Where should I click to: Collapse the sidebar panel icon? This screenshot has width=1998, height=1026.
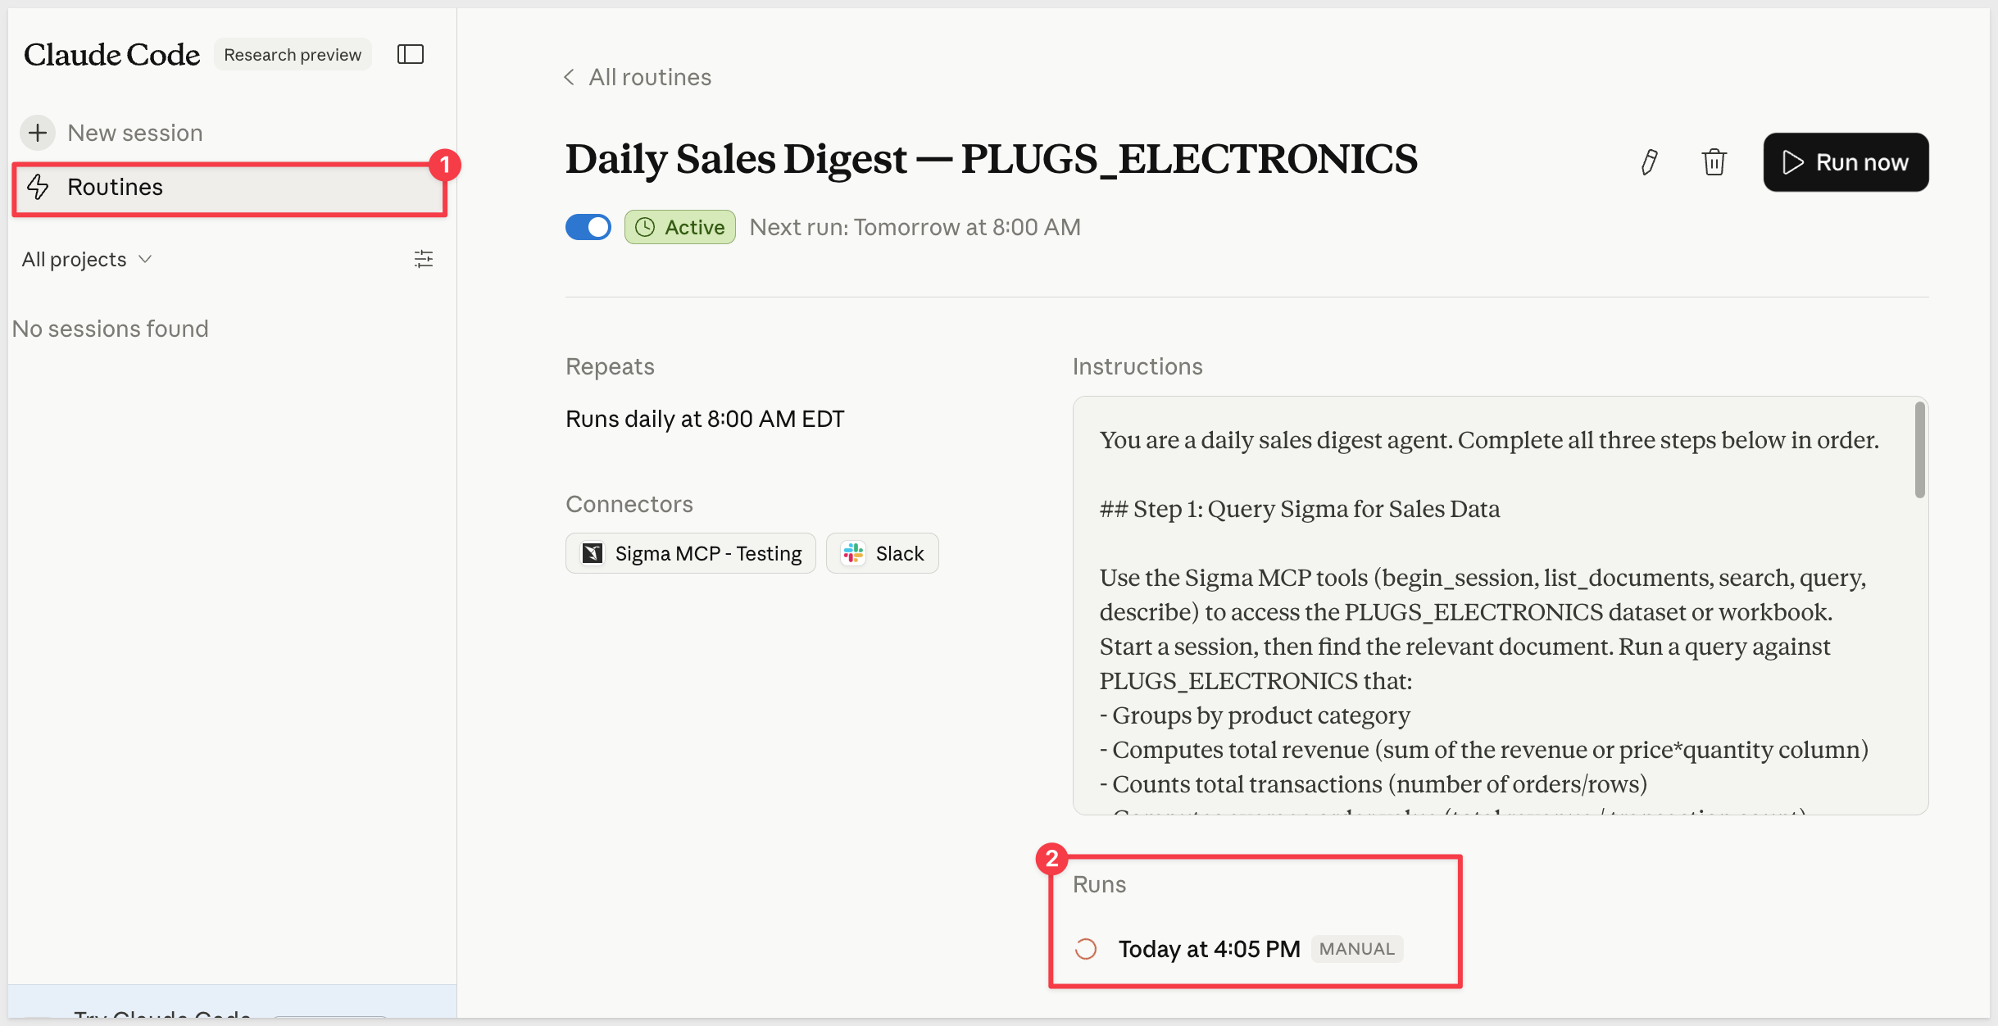click(411, 55)
